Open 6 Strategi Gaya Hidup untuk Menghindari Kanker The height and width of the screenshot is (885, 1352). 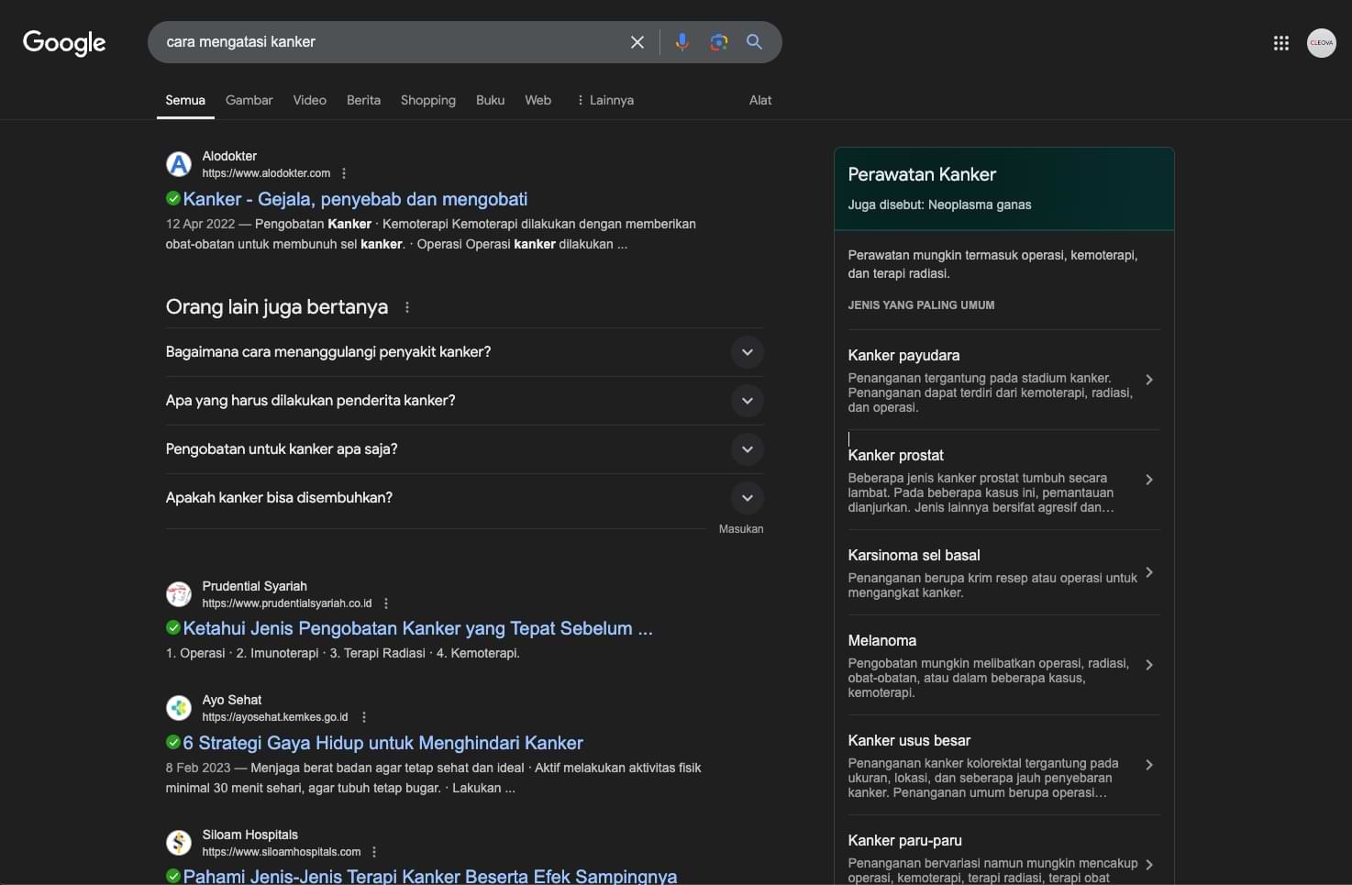(x=383, y=743)
